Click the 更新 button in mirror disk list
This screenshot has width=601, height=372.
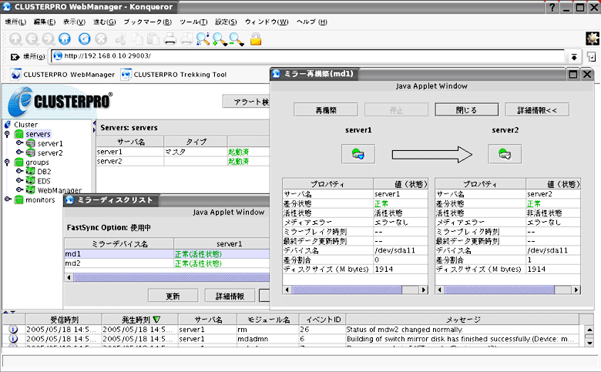(173, 296)
